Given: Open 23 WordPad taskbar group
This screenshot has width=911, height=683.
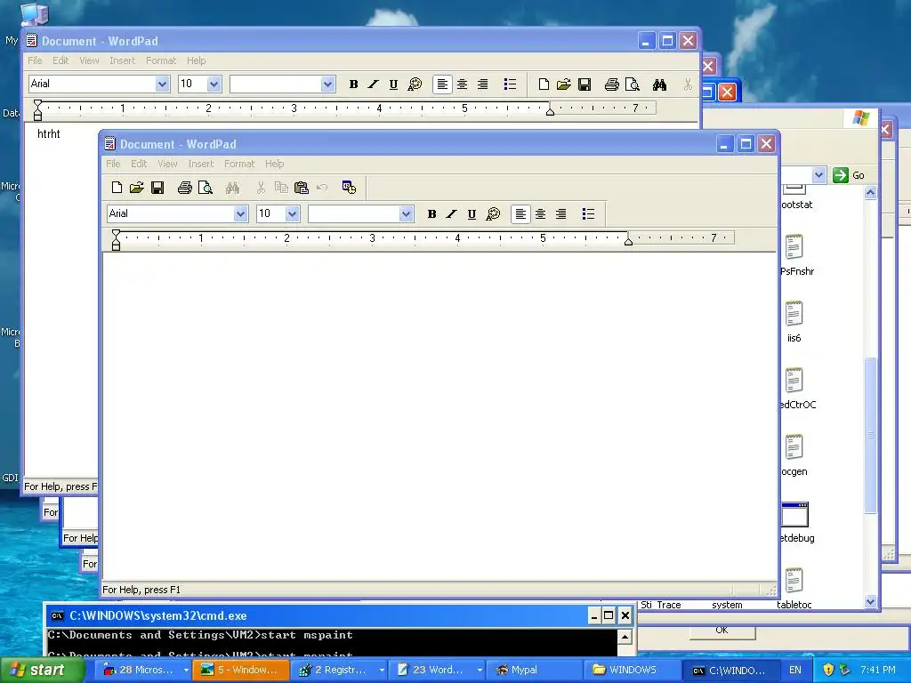Looking at the screenshot, I should tap(439, 670).
